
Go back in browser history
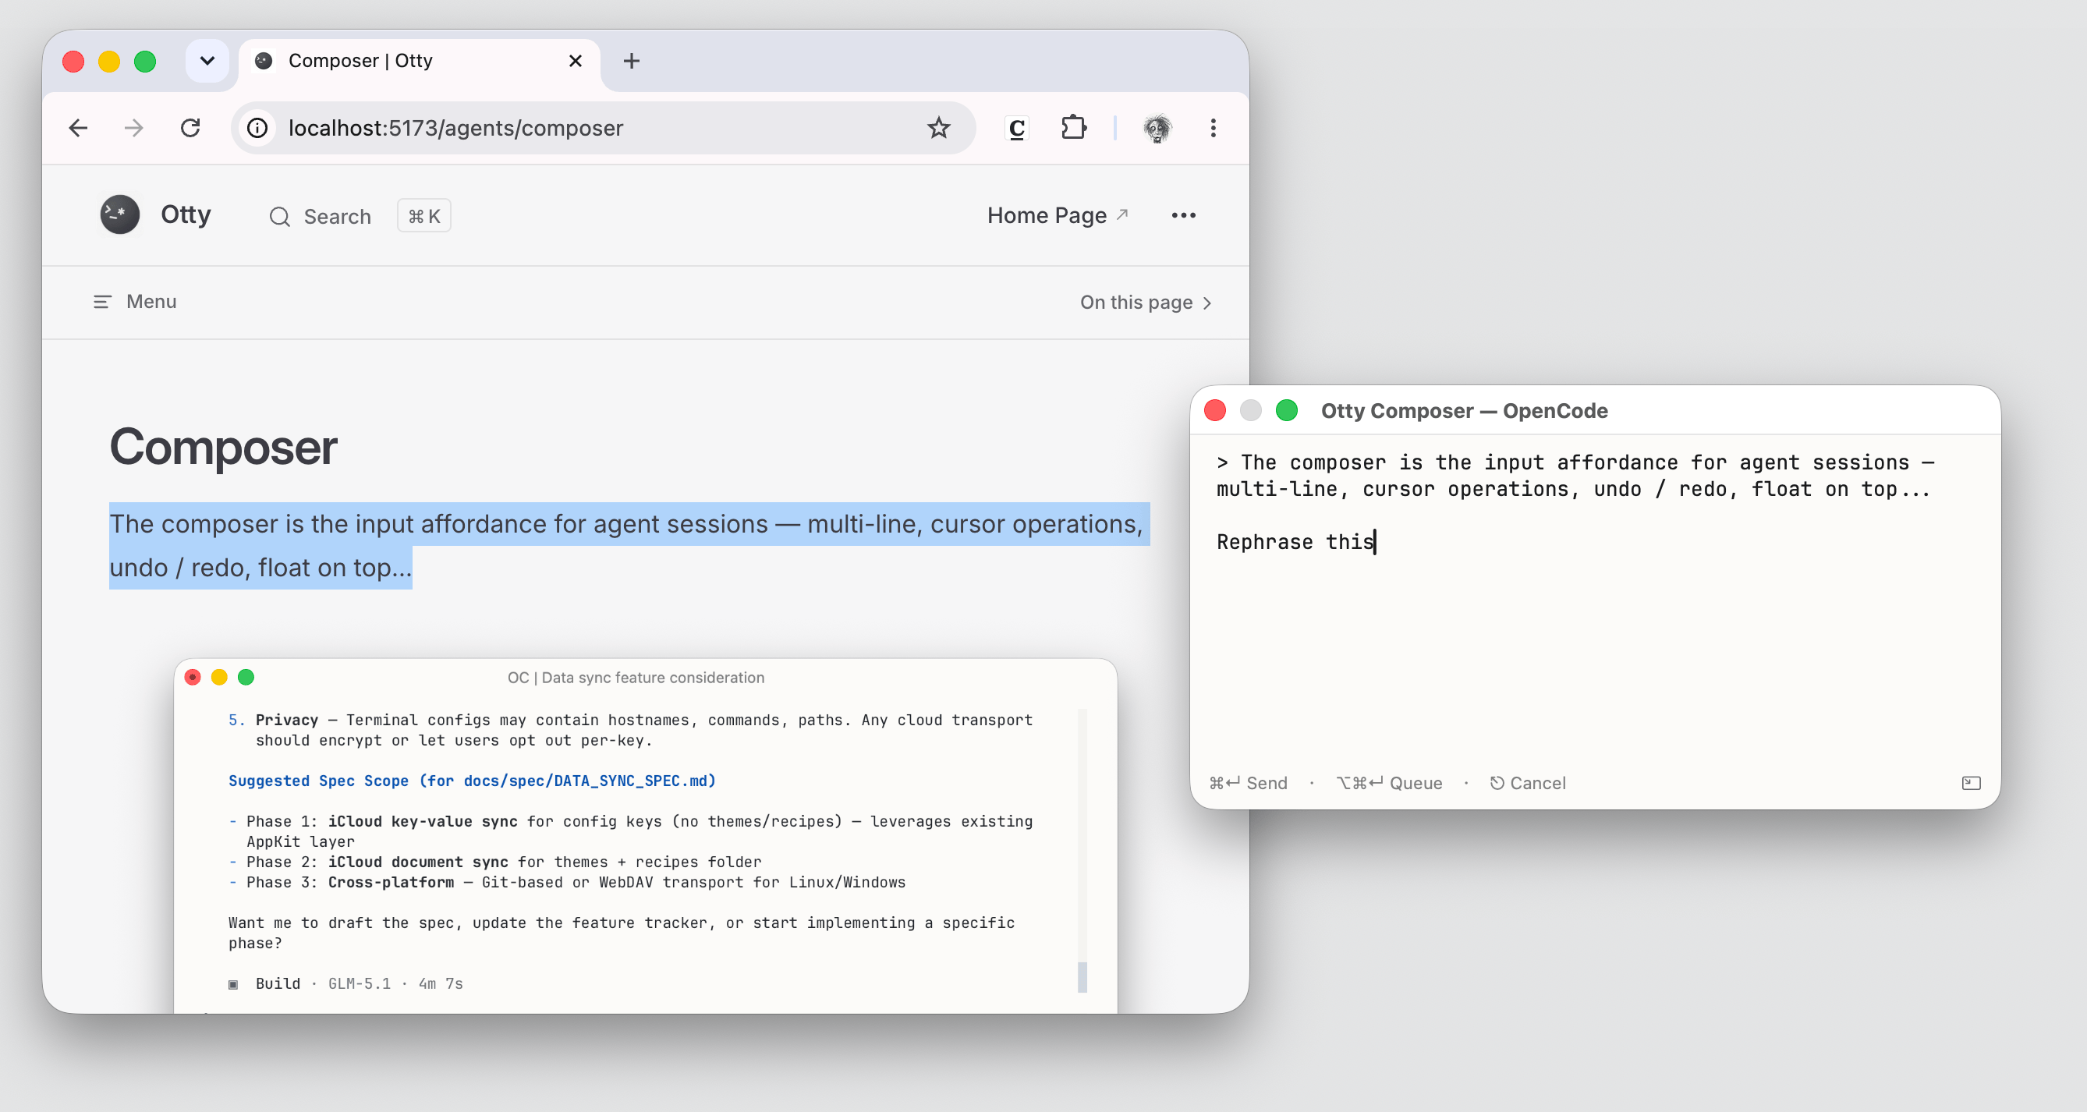point(79,128)
